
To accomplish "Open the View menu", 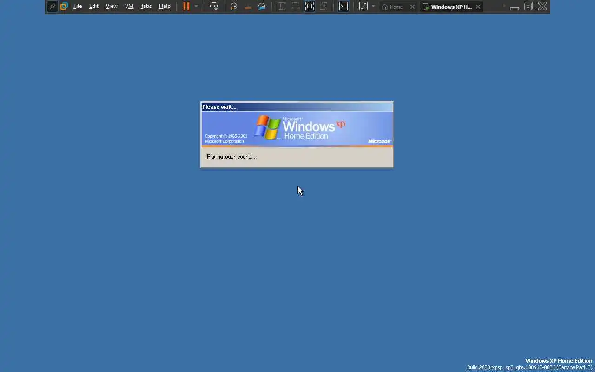I will (112, 7).
